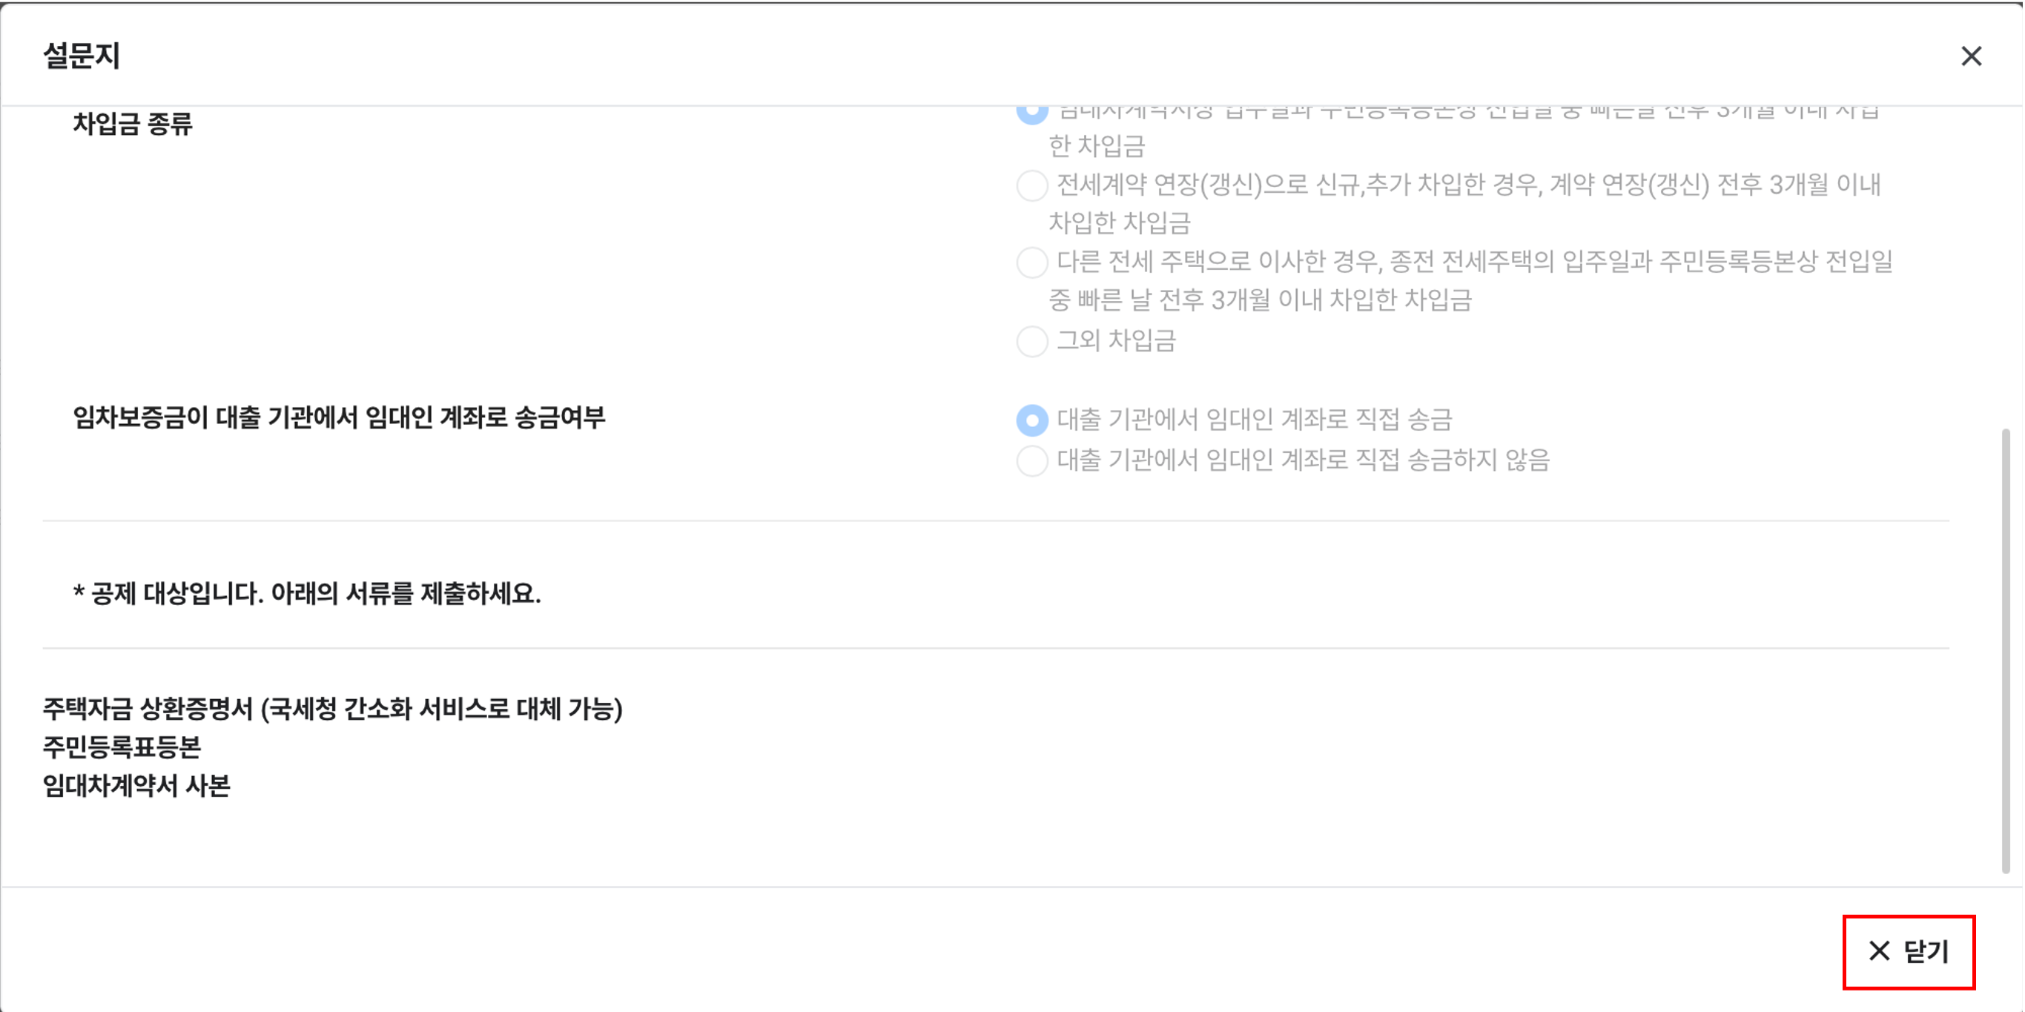
Task: Close the 설문지 dialog with the top-right X
Action: tap(1971, 56)
